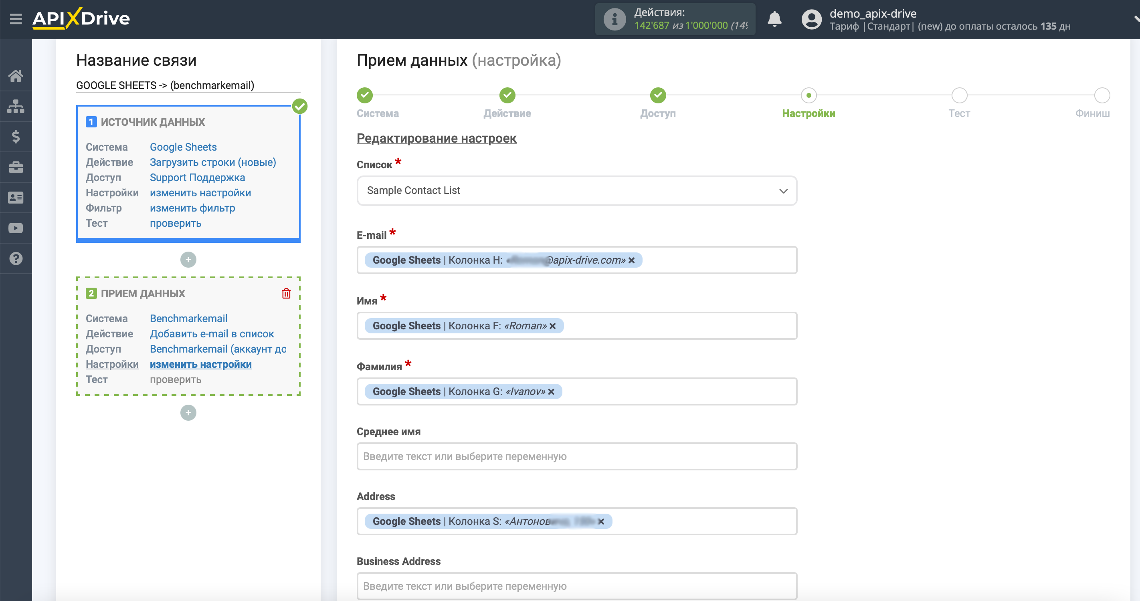The height and width of the screenshot is (601, 1140).
Task: Open the Google Sheets system link
Action: (x=183, y=147)
